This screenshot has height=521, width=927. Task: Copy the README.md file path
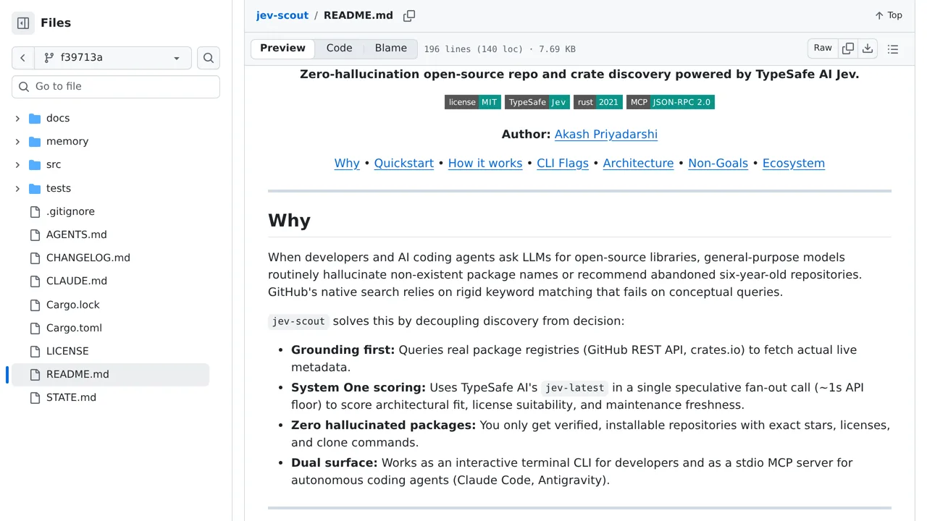coord(409,15)
